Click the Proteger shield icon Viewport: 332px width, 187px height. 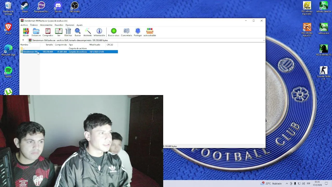138,32
